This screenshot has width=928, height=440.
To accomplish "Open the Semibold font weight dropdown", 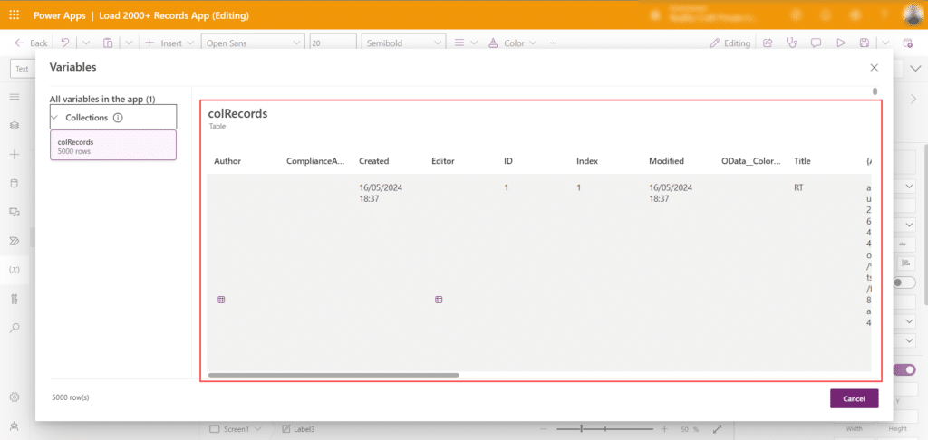I will coord(403,43).
